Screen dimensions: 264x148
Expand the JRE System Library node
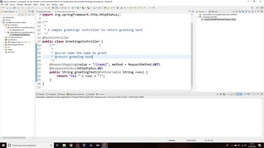[4, 42]
